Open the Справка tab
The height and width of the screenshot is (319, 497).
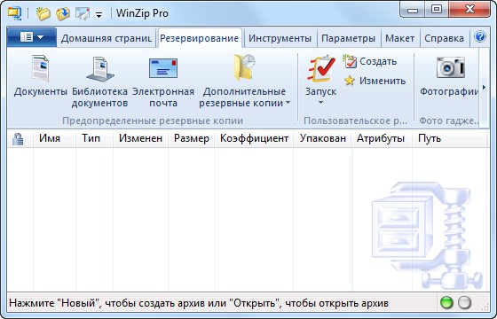pyautogui.click(x=444, y=38)
